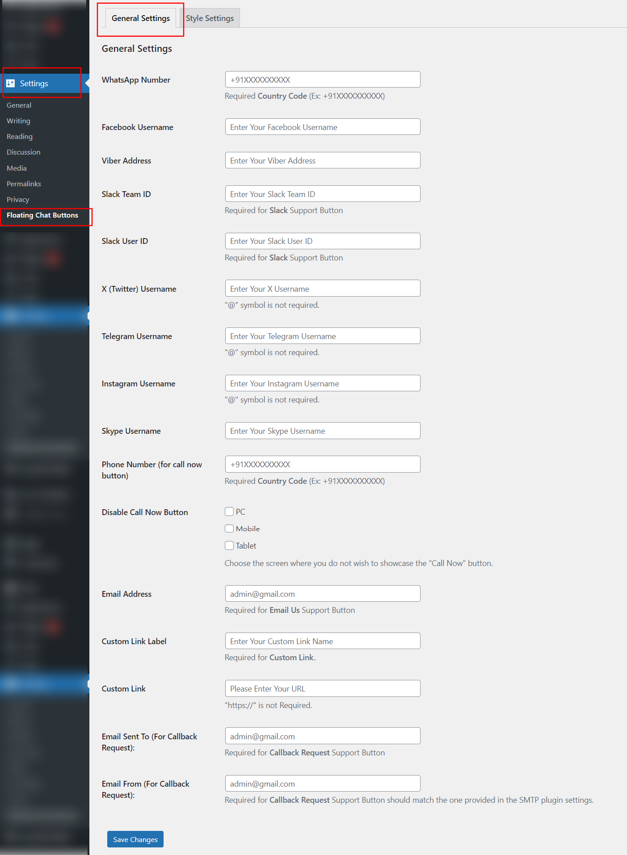Open the Reading settings submenu
The height and width of the screenshot is (855, 627).
point(20,137)
